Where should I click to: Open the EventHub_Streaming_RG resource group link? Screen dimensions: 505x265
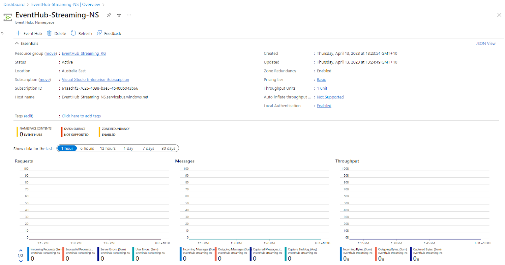pyautogui.click(x=84, y=54)
